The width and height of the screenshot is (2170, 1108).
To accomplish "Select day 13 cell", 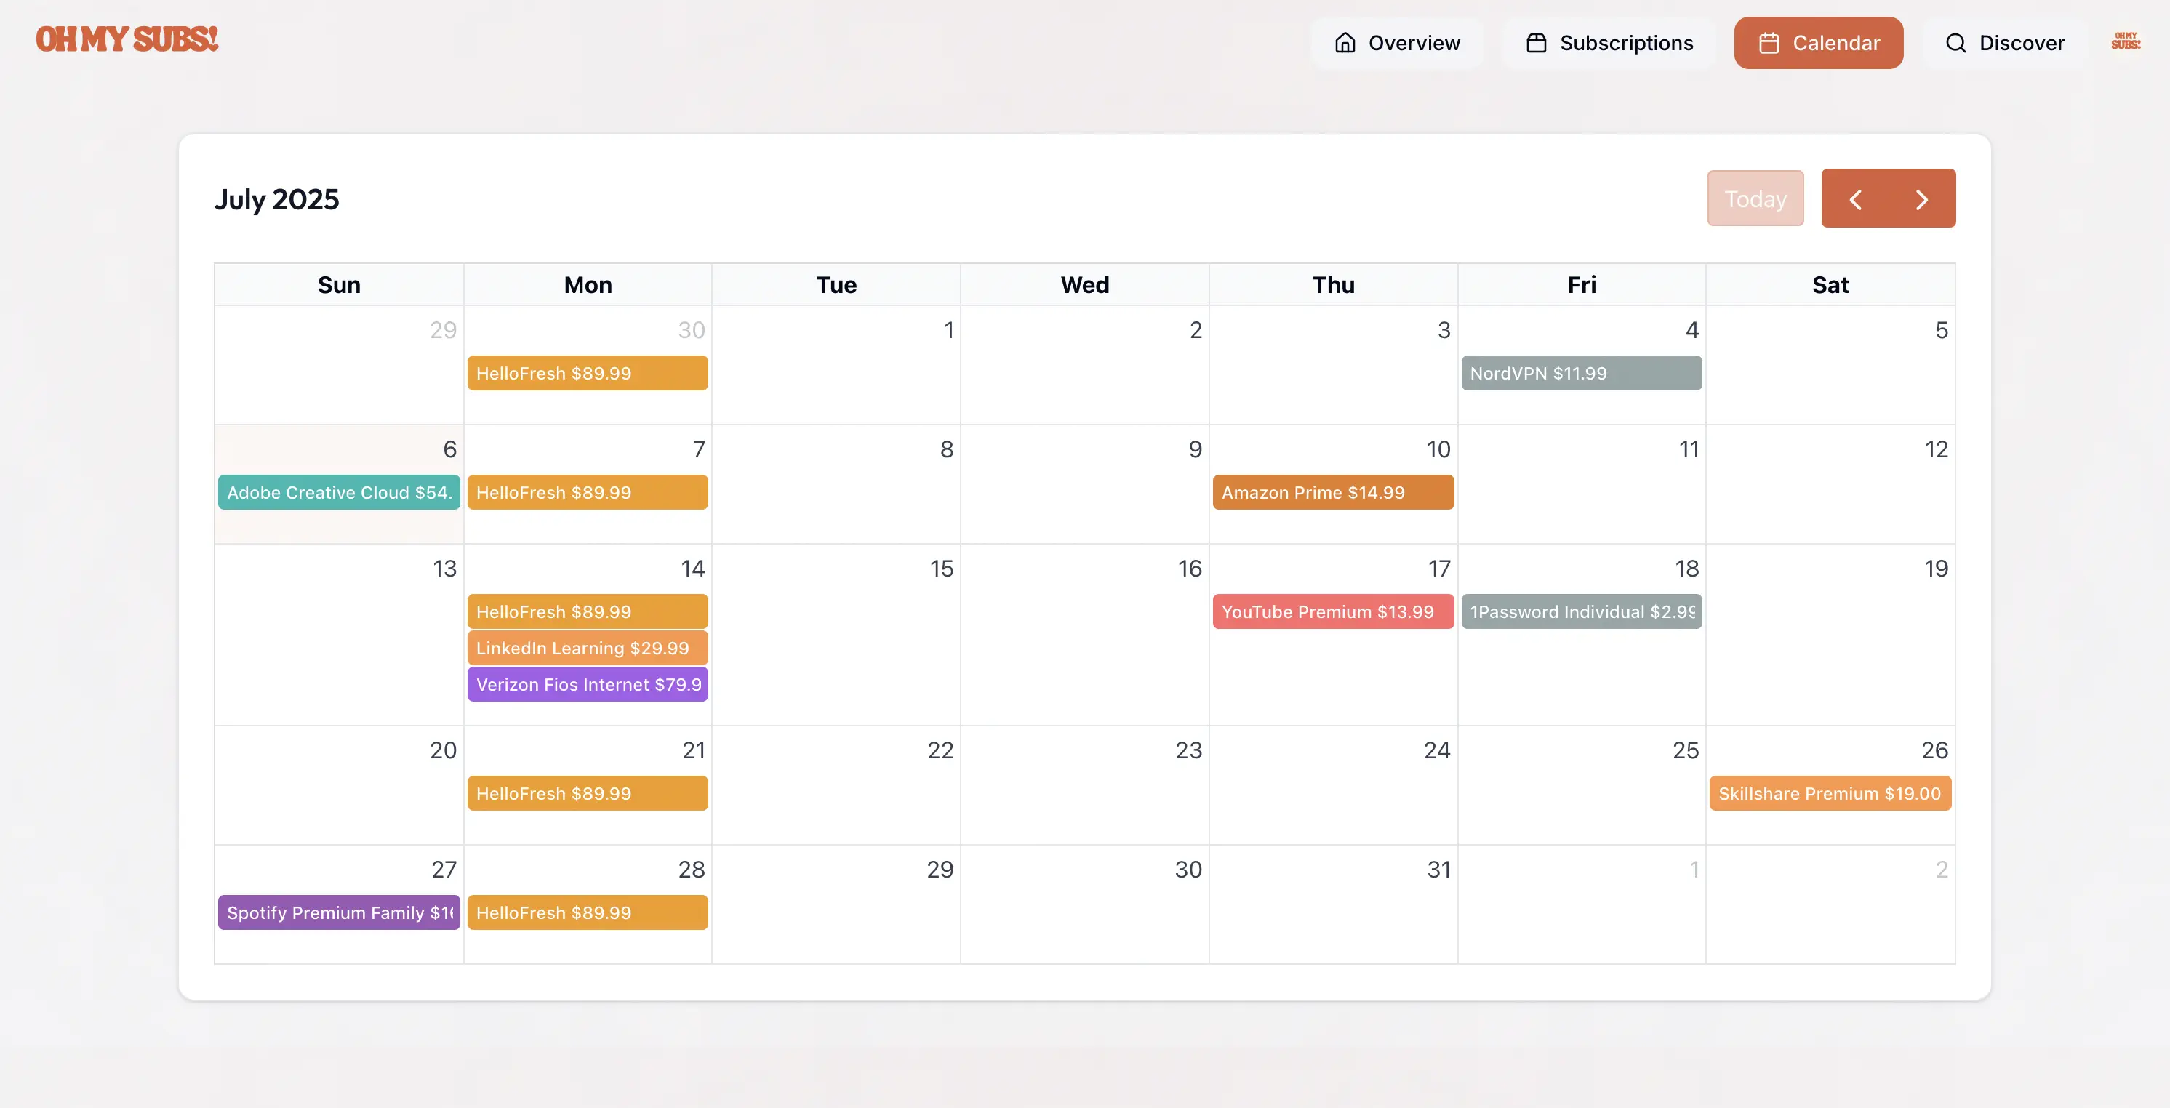I will pos(339,635).
